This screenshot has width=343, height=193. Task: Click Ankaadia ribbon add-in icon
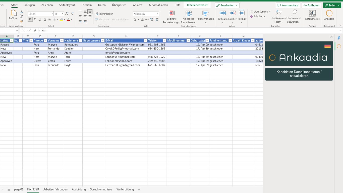tap(329, 15)
